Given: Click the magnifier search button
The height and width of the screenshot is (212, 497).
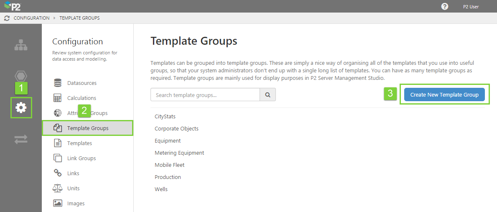Looking at the screenshot, I should (268, 95).
